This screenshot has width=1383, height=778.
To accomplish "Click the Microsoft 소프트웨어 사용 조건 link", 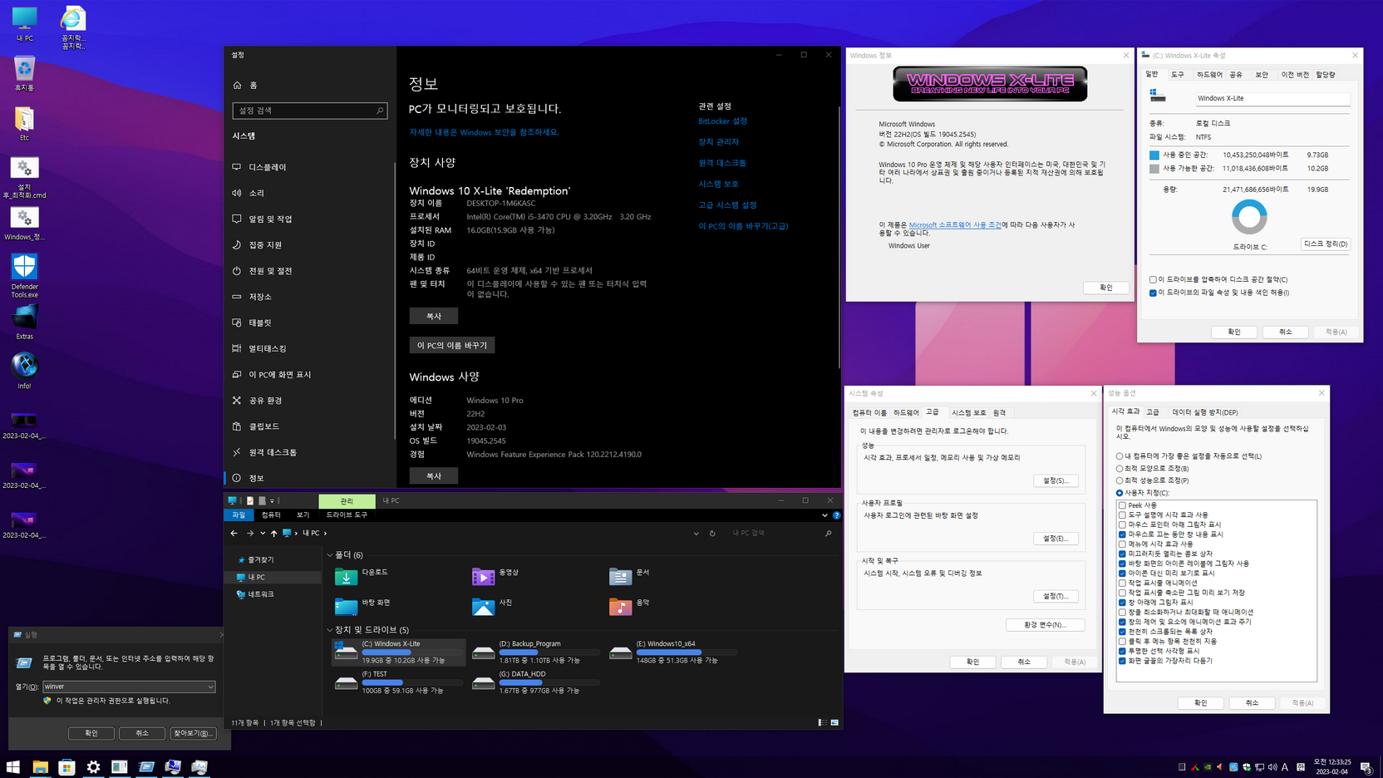I will tap(955, 225).
